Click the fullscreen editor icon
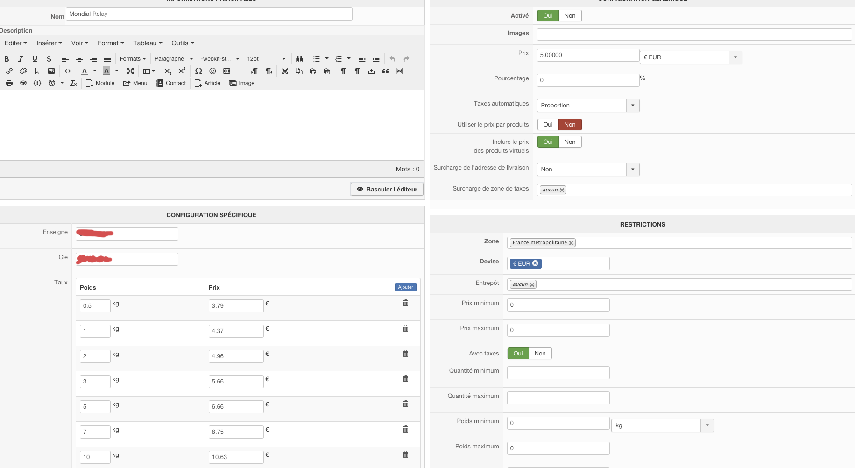Viewport: 855px width, 468px height. click(130, 71)
